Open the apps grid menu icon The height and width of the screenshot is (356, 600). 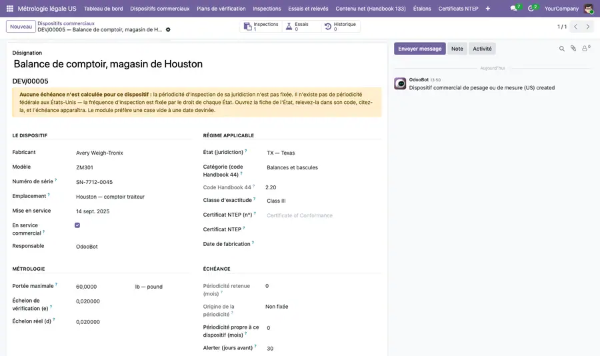(x=10, y=9)
